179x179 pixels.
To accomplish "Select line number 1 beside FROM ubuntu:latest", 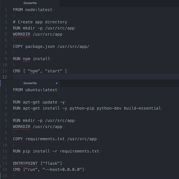I will 6,90.
